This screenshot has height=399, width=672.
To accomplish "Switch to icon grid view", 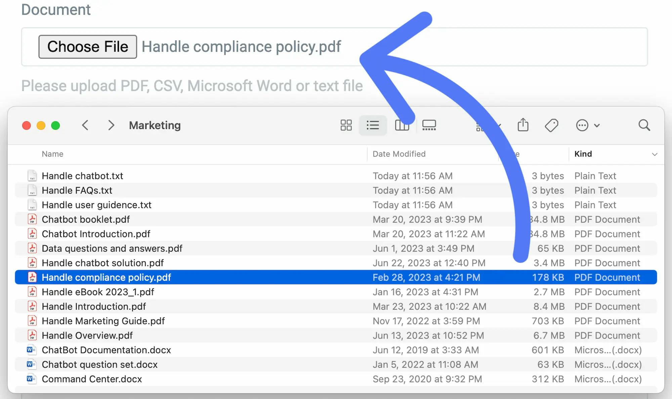I will click(x=346, y=125).
